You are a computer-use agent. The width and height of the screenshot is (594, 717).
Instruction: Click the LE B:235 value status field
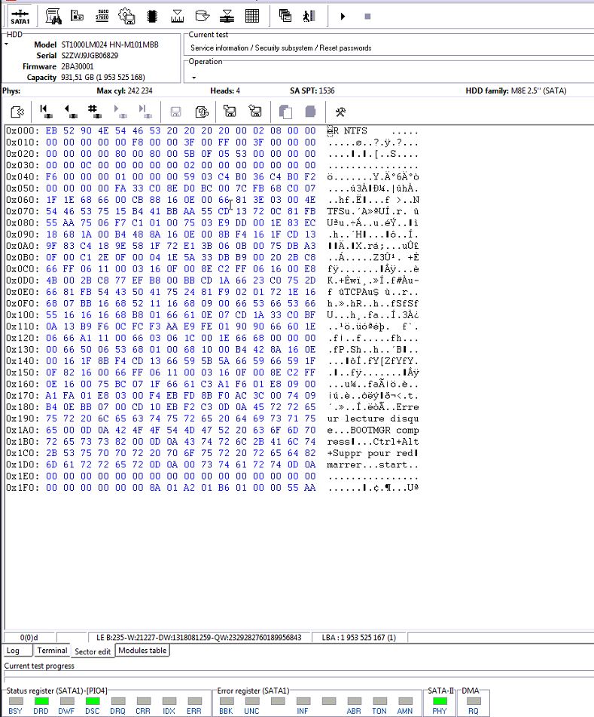[x=199, y=637]
